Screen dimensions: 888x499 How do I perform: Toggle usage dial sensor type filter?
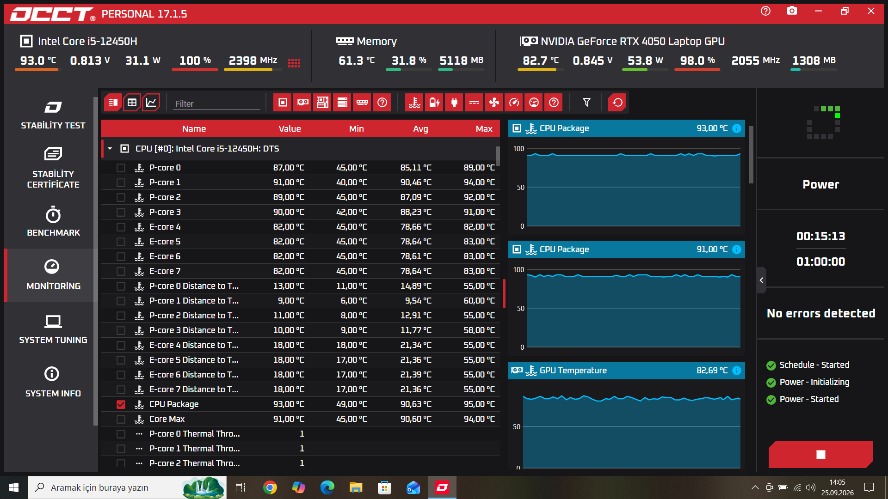[534, 103]
